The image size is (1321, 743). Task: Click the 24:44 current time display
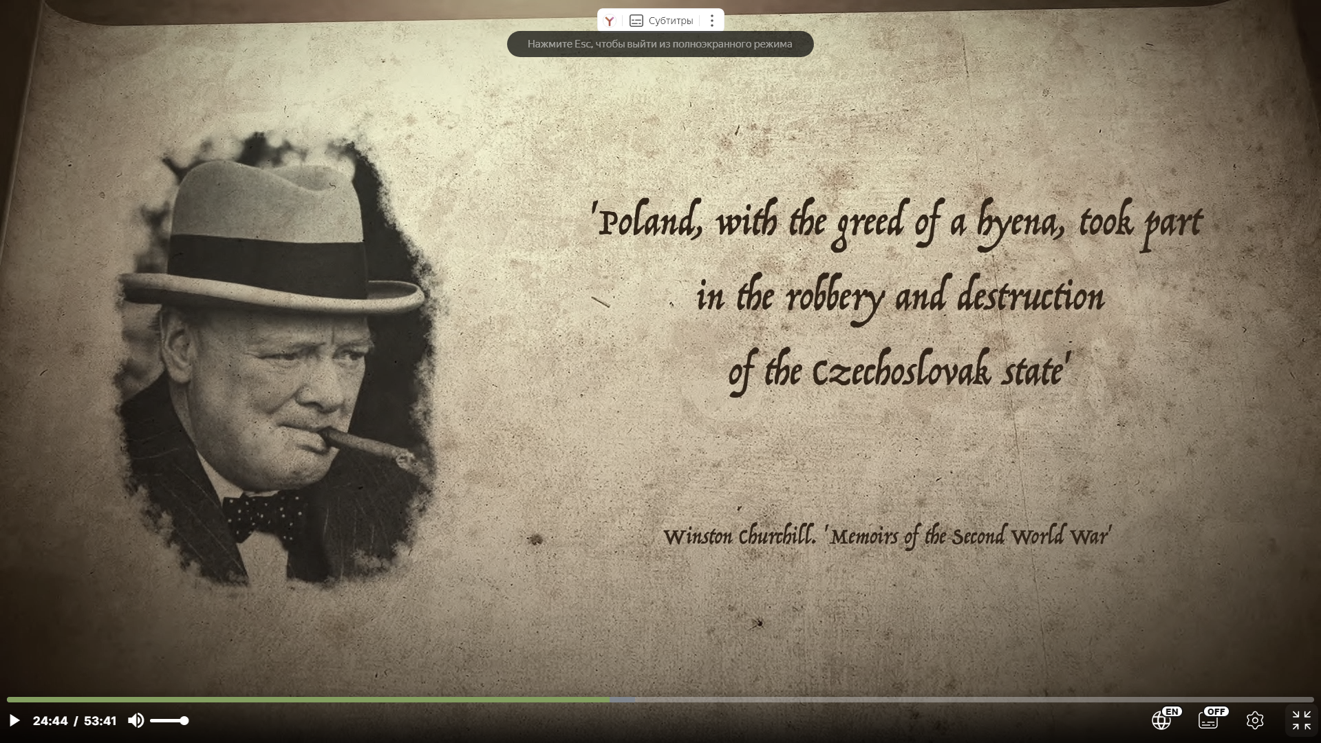tap(50, 721)
